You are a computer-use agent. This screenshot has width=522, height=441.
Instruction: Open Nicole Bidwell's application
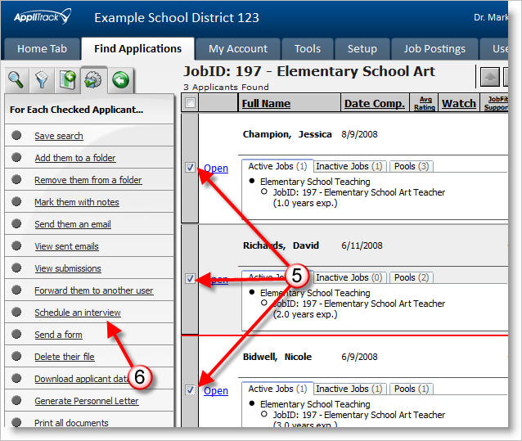pyautogui.click(x=216, y=390)
